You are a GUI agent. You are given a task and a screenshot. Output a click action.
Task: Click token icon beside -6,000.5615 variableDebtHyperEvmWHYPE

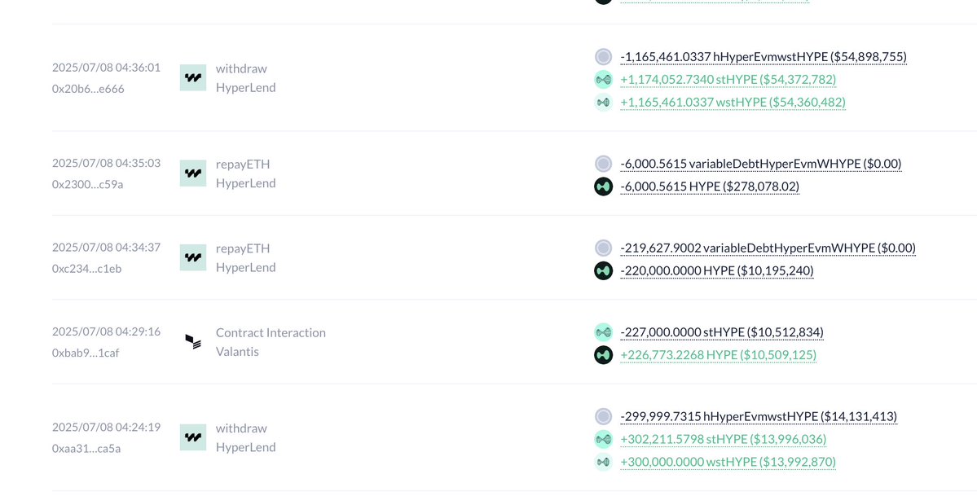pyautogui.click(x=603, y=164)
